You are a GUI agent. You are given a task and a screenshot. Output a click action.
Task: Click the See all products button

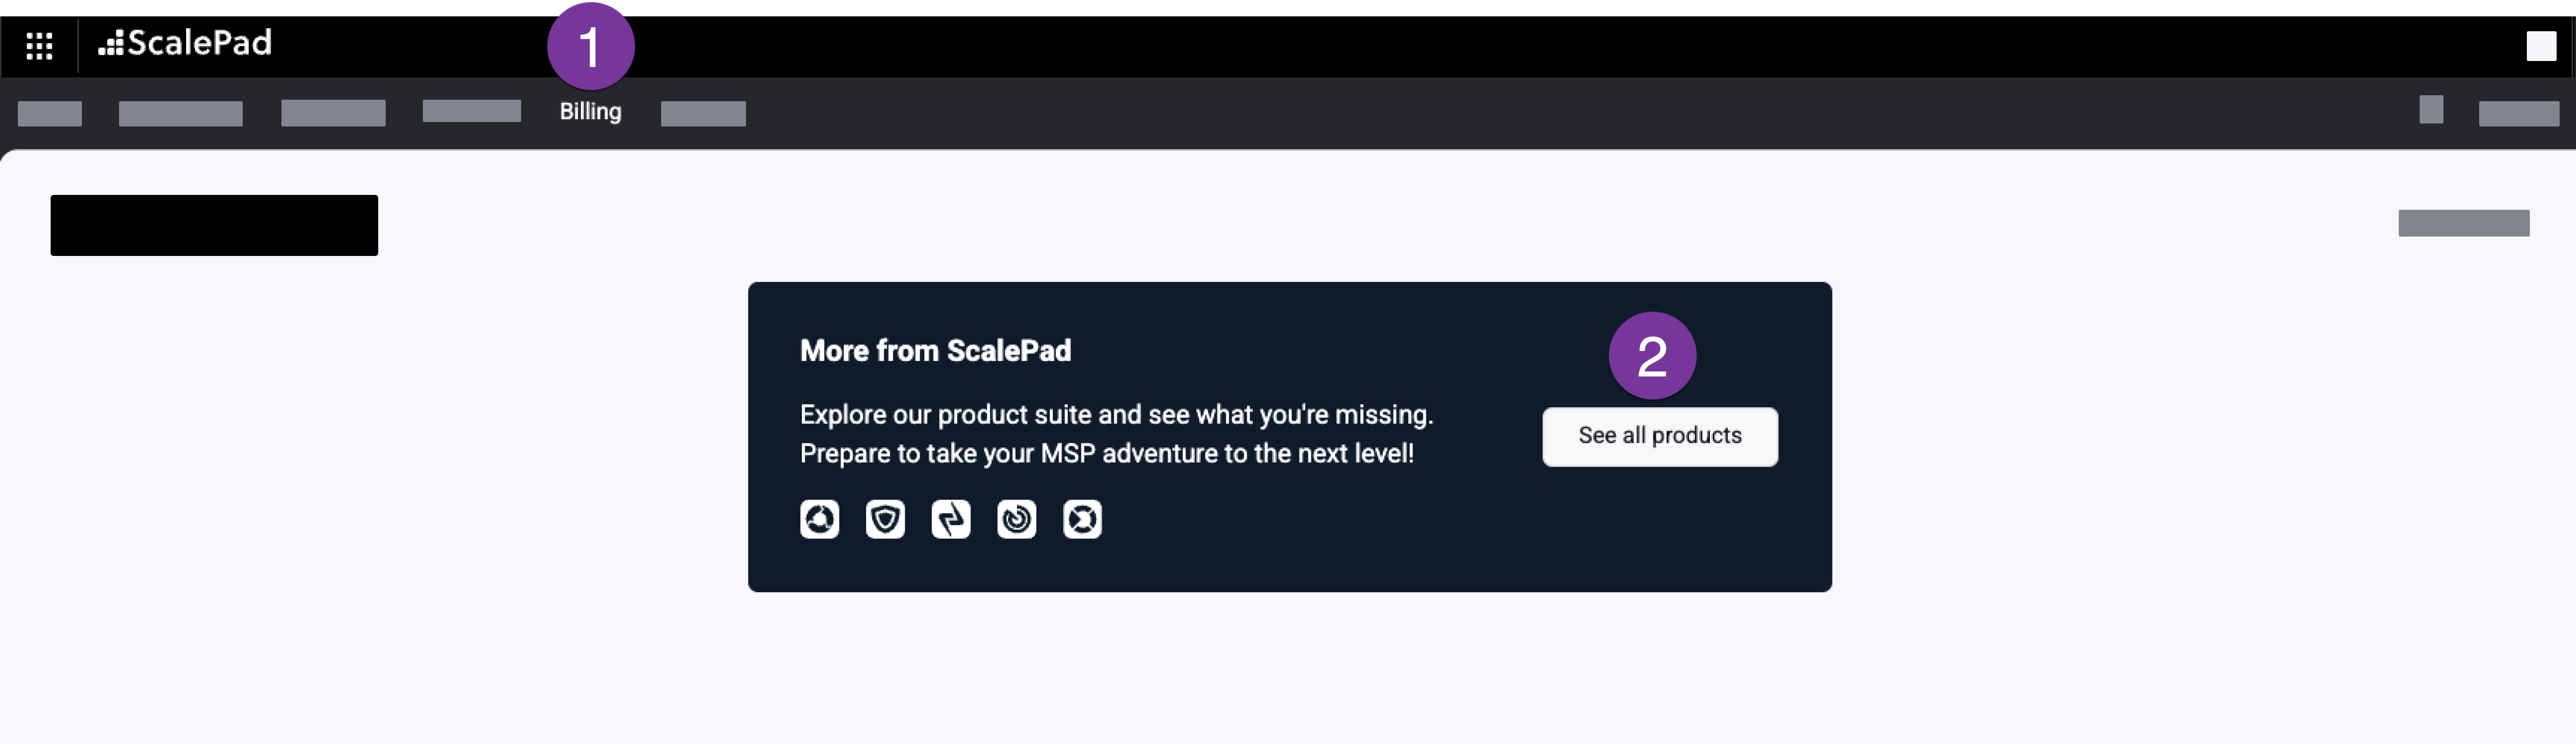click(x=1659, y=436)
